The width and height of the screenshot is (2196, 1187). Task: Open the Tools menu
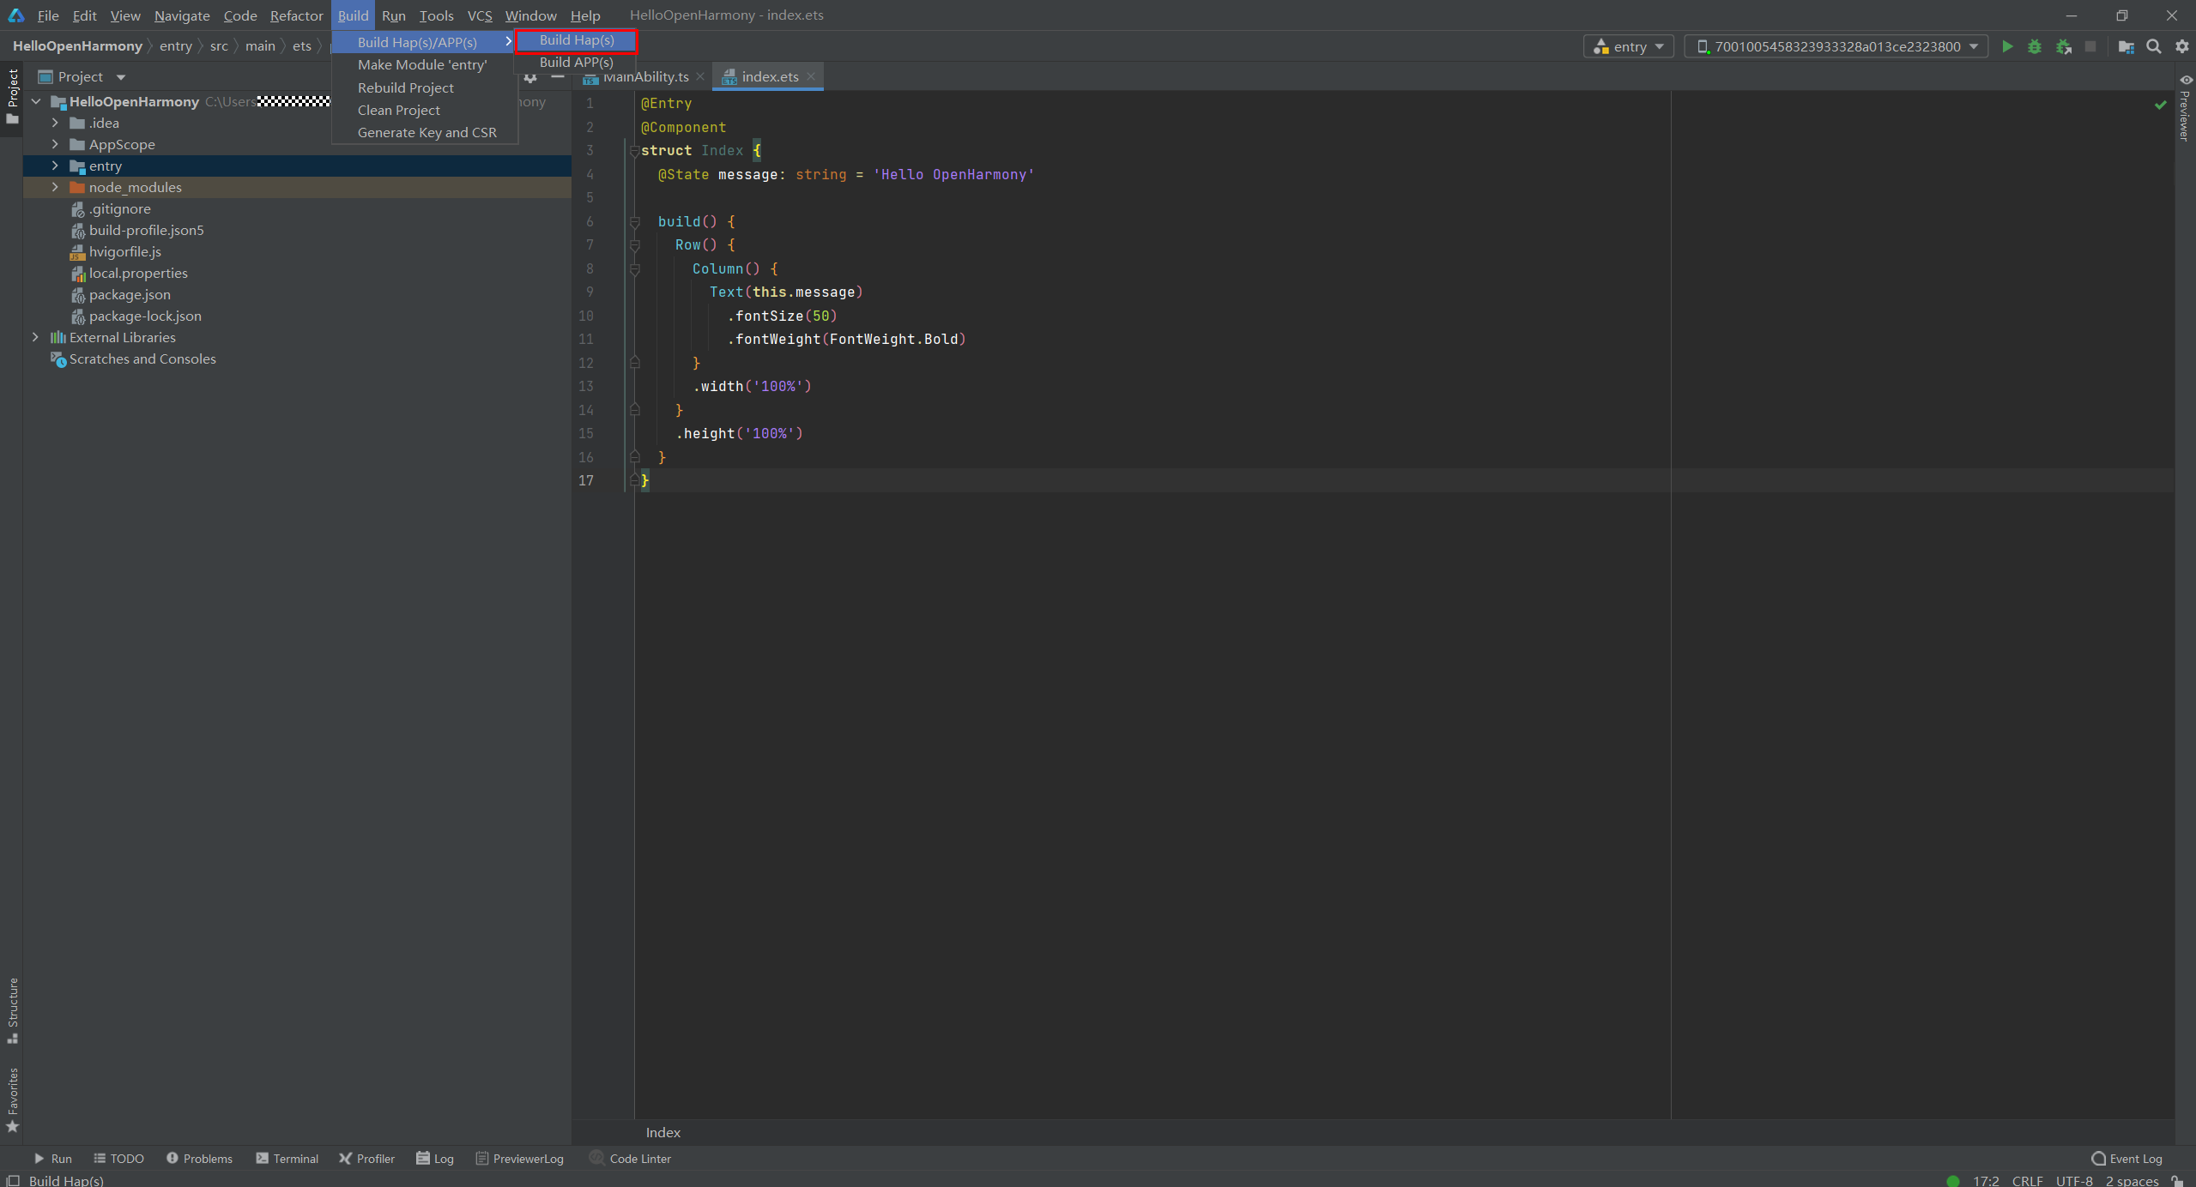[x=436, y=15]
